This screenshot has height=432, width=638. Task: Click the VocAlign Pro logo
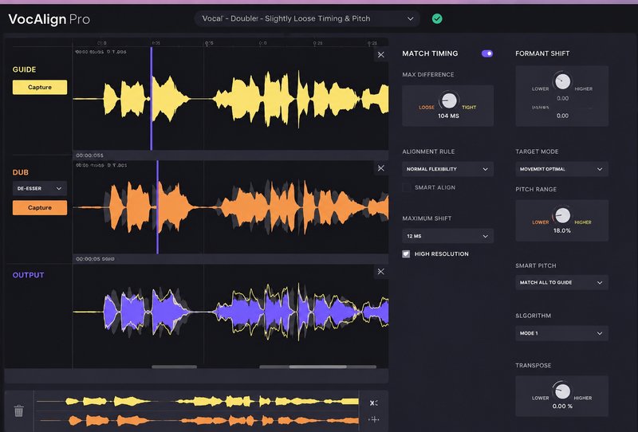click(49, 19)
